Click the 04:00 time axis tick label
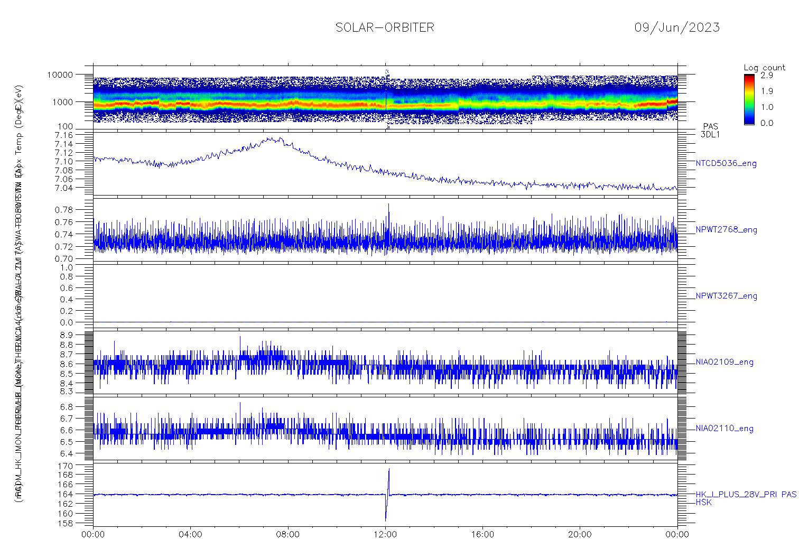This screenshot has width=799, height=539. [191, 535]
